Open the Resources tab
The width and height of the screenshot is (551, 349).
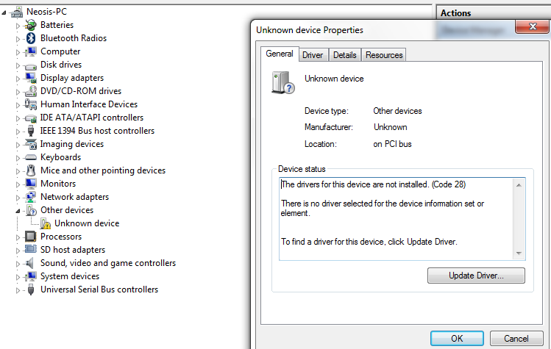point(384,55)
